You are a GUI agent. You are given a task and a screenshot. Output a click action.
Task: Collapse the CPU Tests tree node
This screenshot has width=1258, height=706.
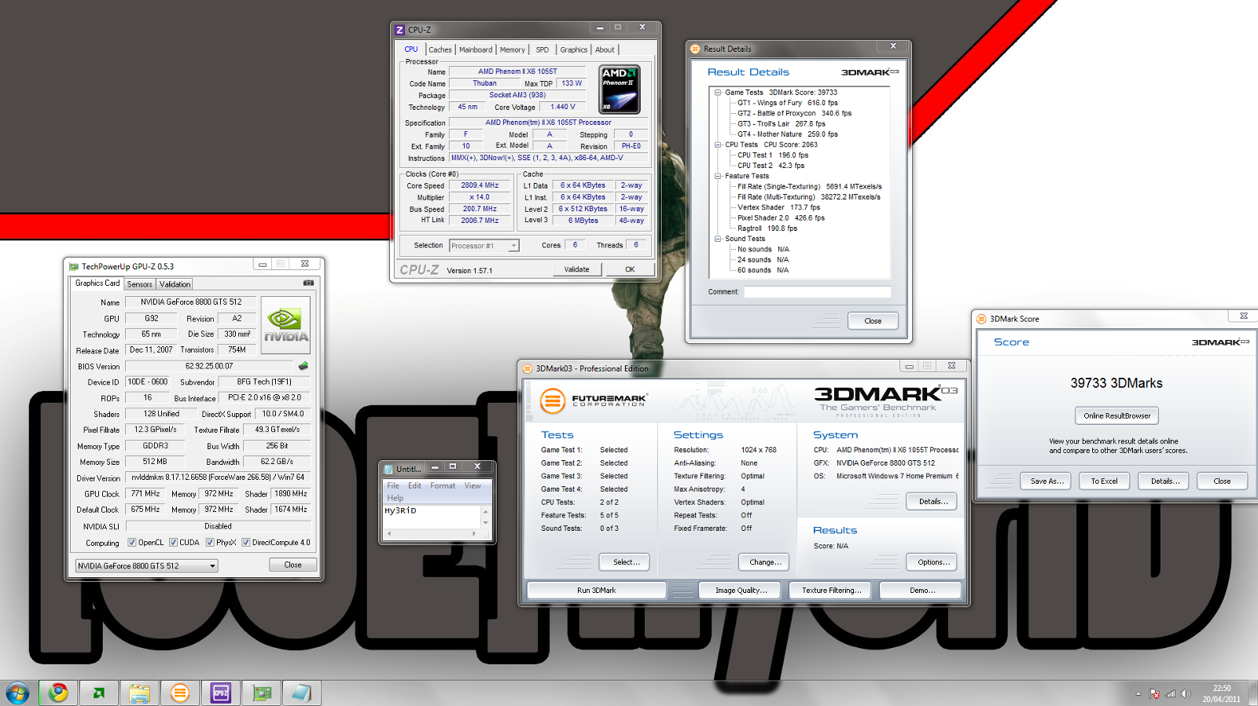pyautogui.click(x=718, y=144)
